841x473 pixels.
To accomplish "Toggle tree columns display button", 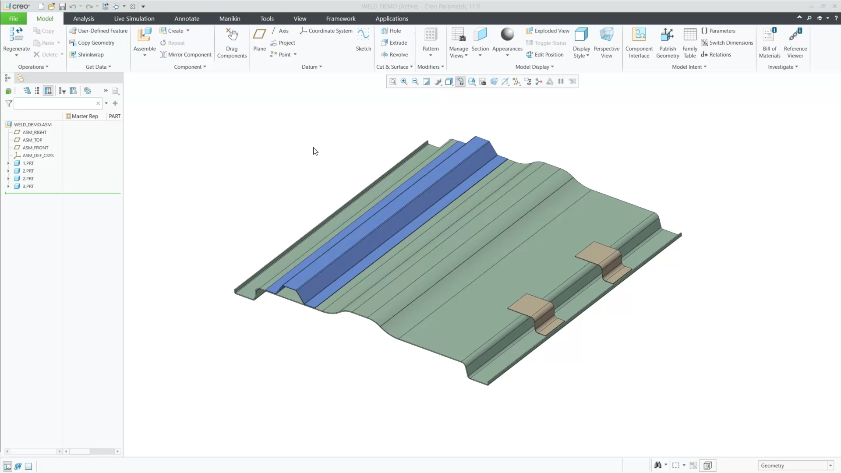I will pos(48,91).
